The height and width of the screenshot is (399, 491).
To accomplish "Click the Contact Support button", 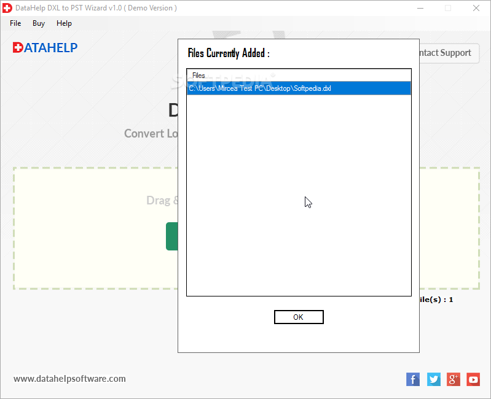I will [449, 53].
